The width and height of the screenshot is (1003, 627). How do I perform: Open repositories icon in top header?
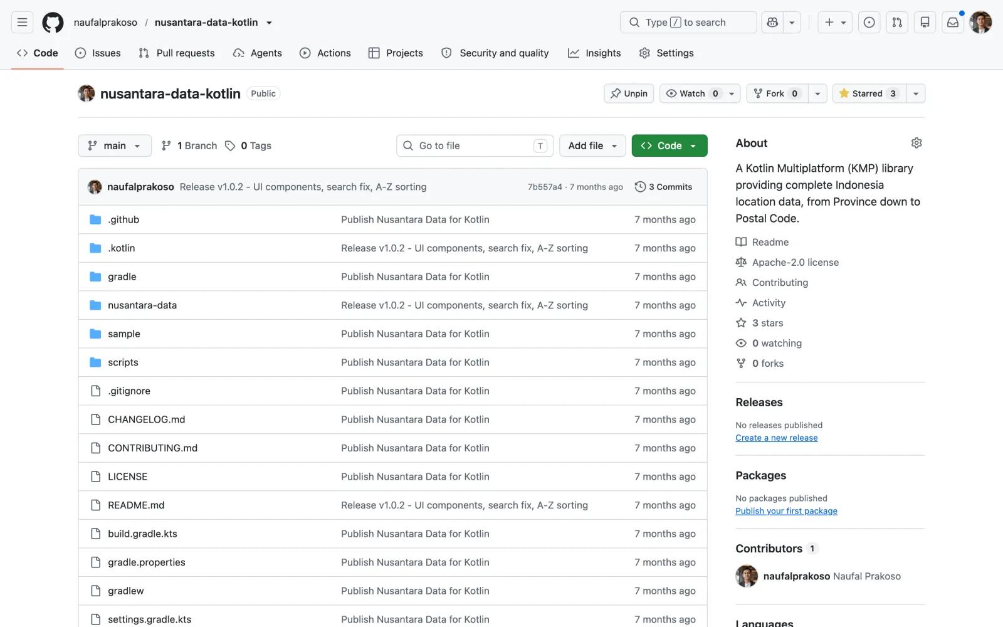pyautogui.click(x=925, y=23)
